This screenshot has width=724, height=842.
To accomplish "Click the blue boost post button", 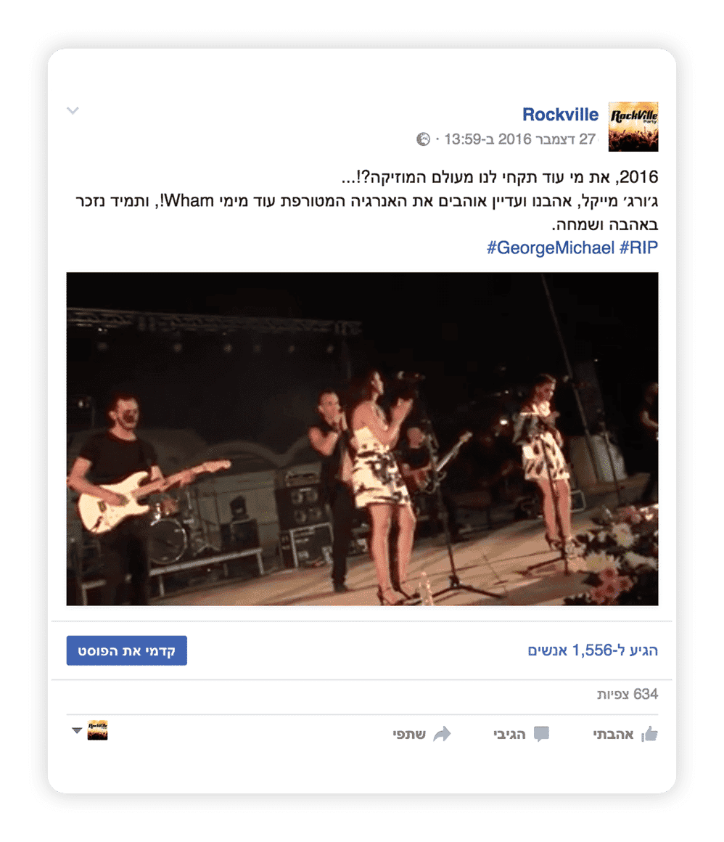I will [x=127, y=650].
